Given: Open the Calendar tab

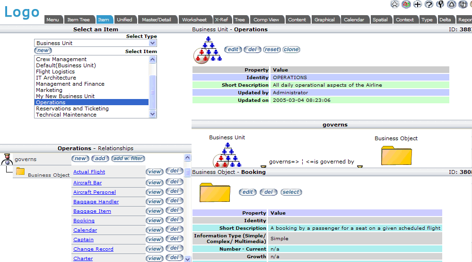Looking at the screenshot, I should (354, 19).
